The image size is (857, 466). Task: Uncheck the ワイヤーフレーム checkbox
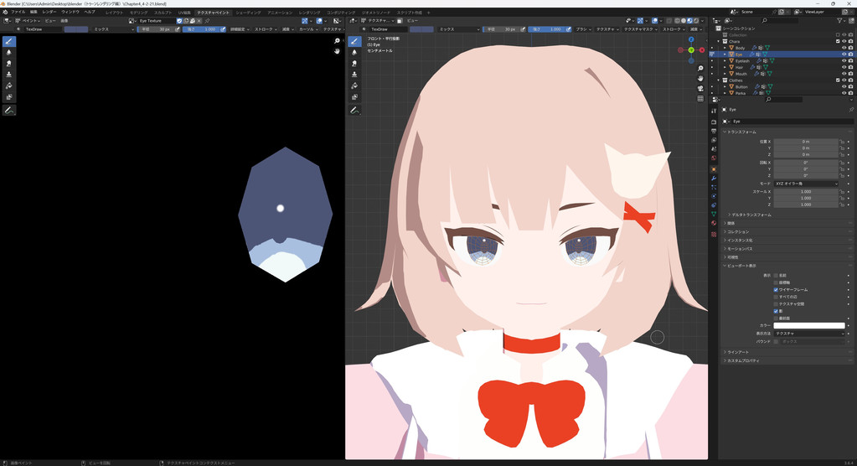pyautogui.click(x=776, y=289)
